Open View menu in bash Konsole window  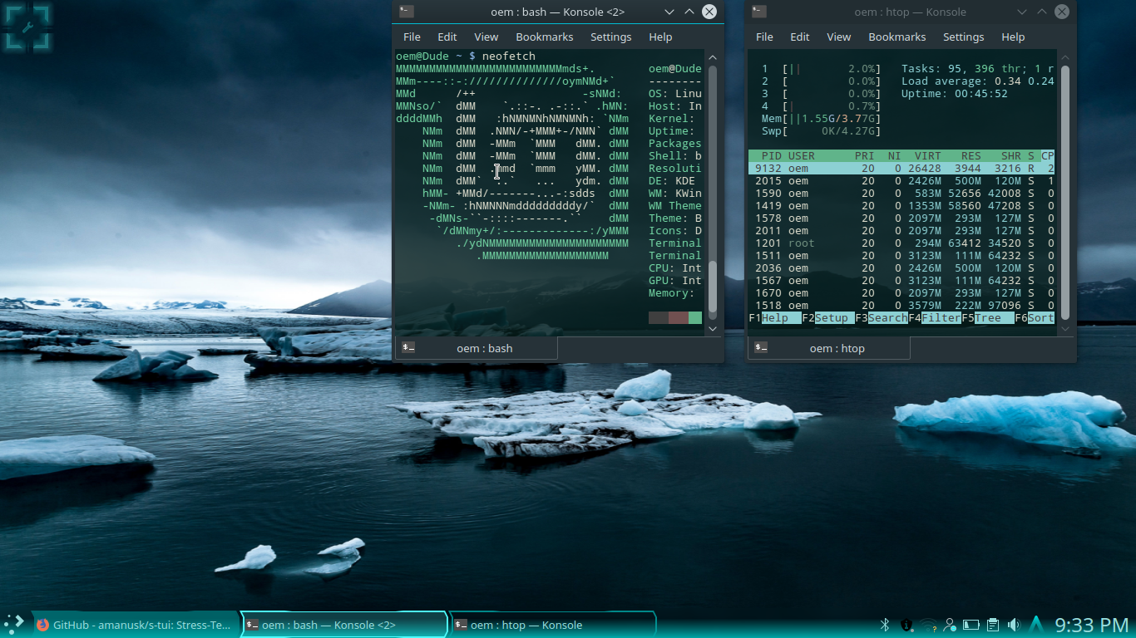pos(487,37)
